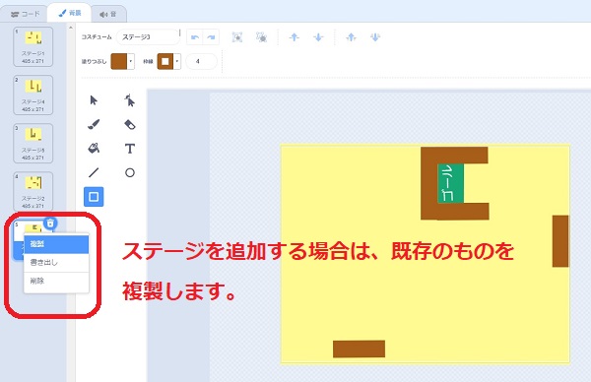Click the brown bar at canvas bottom
The image size is (591, 382).
point(359,349)
